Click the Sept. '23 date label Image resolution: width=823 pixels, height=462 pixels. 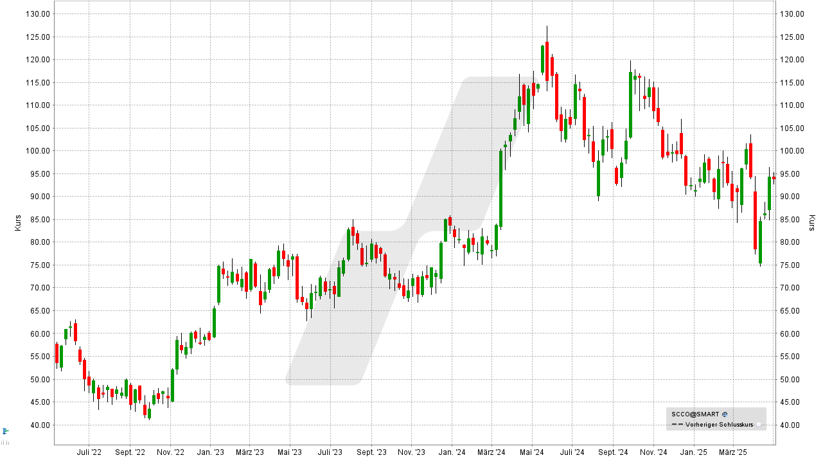click(371, 452)
